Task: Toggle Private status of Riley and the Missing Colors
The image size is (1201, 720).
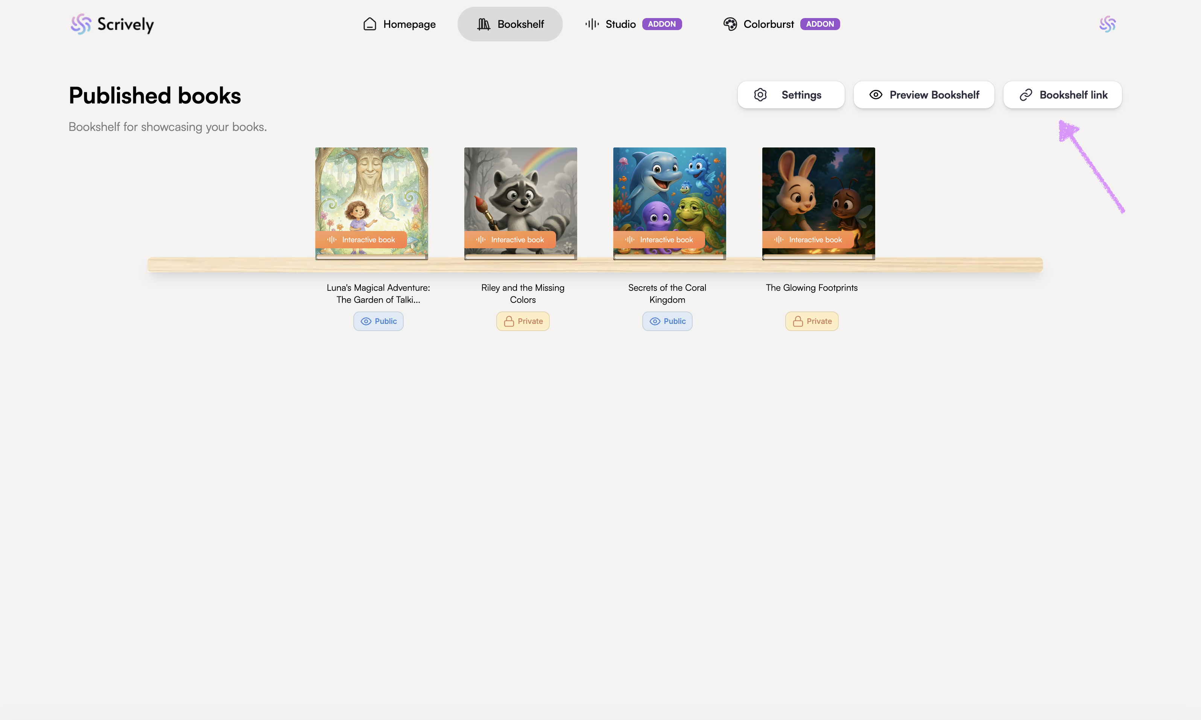Action: point(523,321)
